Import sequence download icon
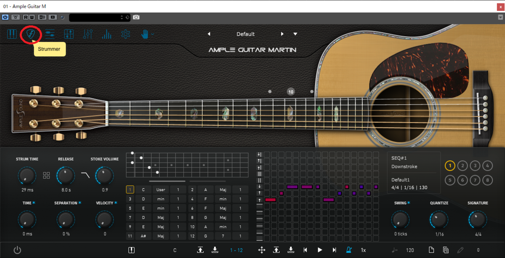Screen dimensions: 505x258 pyautogui.click(x=290, y=250)
